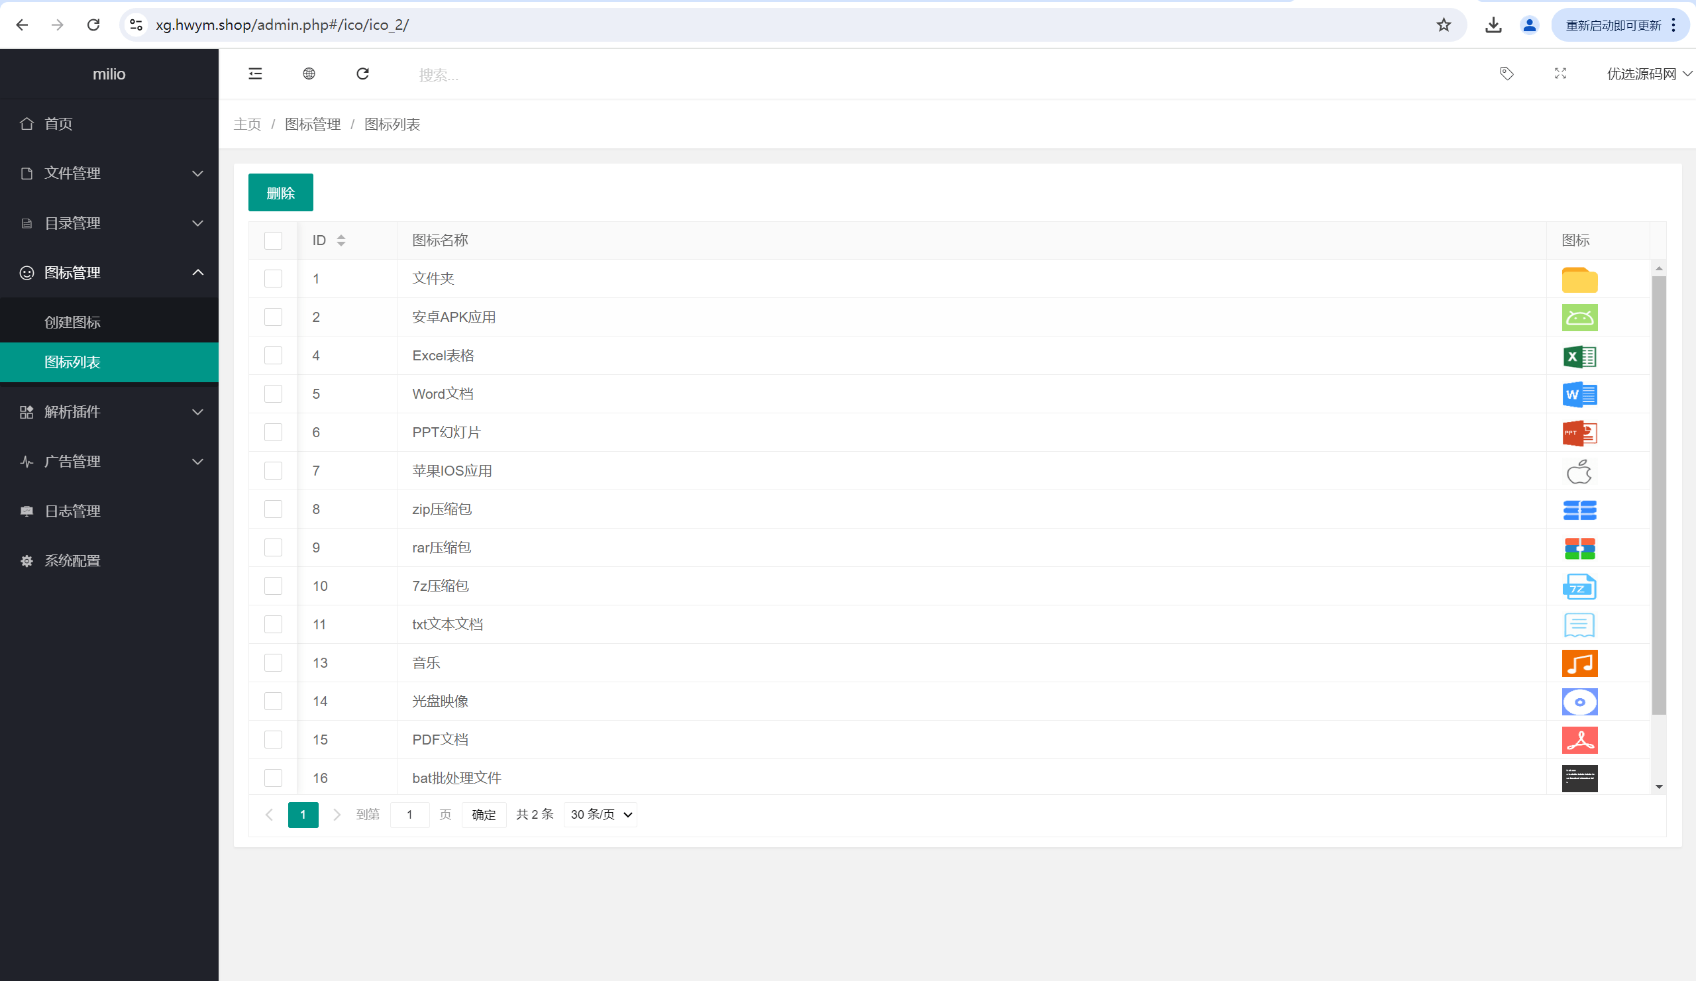Click the PDF文档 icon image

[1579, 740]
